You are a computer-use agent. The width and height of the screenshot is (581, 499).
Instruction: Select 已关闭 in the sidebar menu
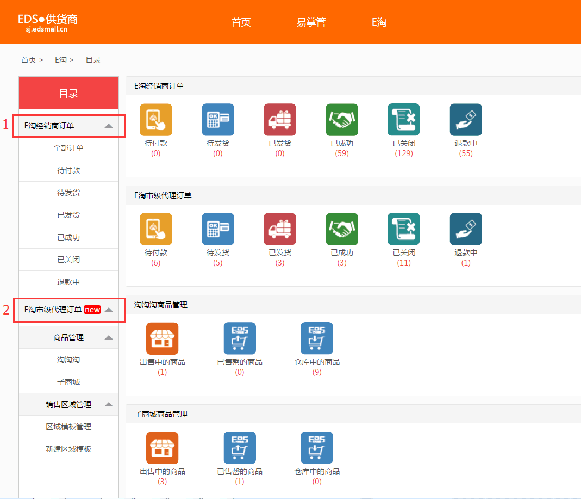point(68,260)
